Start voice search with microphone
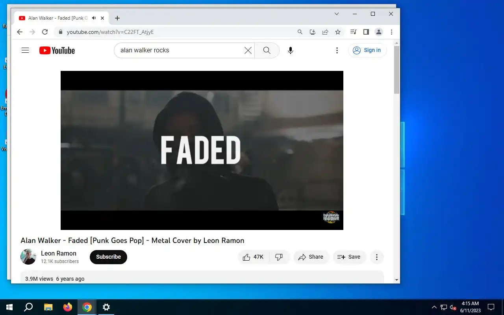 click(x=291, y=50)
